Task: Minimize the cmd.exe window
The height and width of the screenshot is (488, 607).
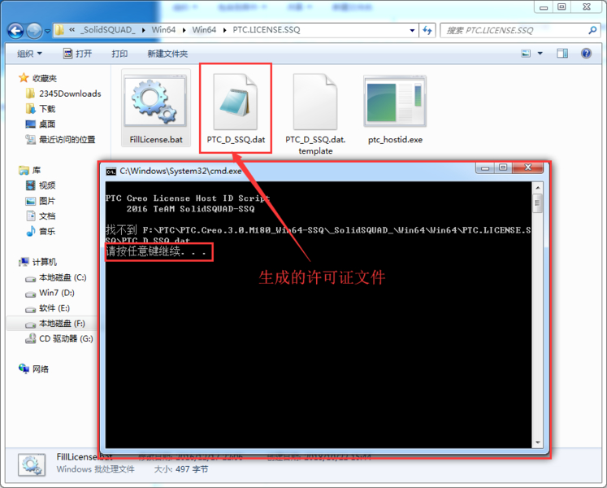Action: click(x=484, y=168)
